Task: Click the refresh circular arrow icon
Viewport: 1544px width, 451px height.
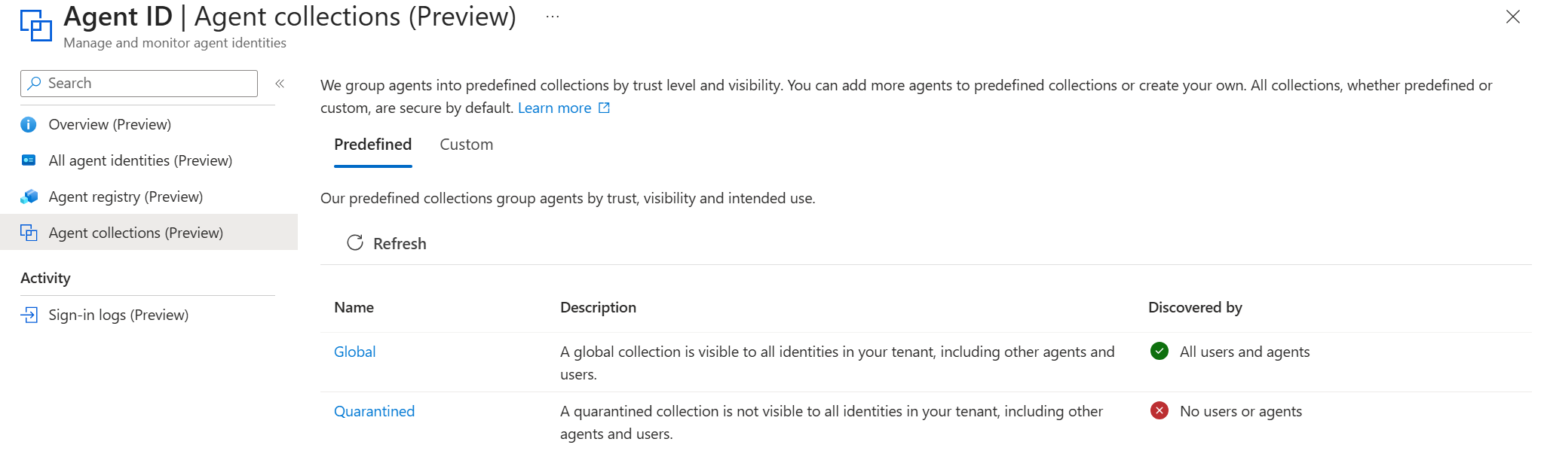Action: click(355, 242)
